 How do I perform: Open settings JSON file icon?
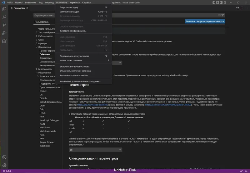pos(237,8)
